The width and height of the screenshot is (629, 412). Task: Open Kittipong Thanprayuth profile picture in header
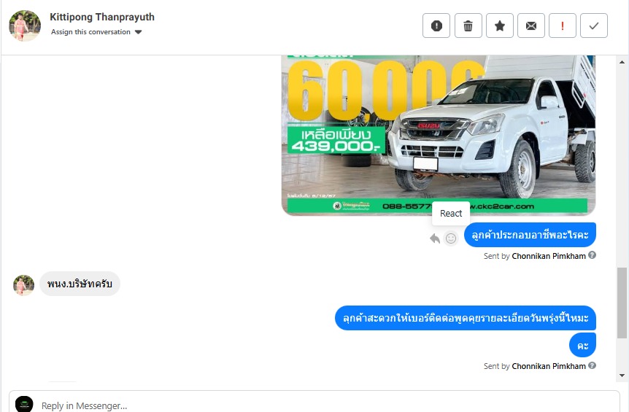tap(25, 26)
